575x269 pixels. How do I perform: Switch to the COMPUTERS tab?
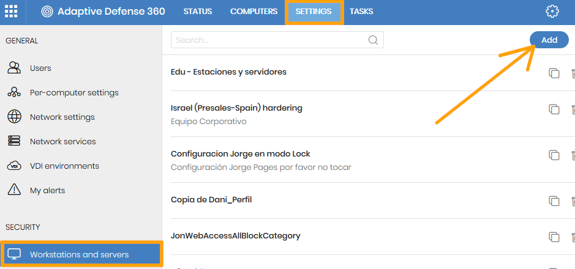pos(254,12)
